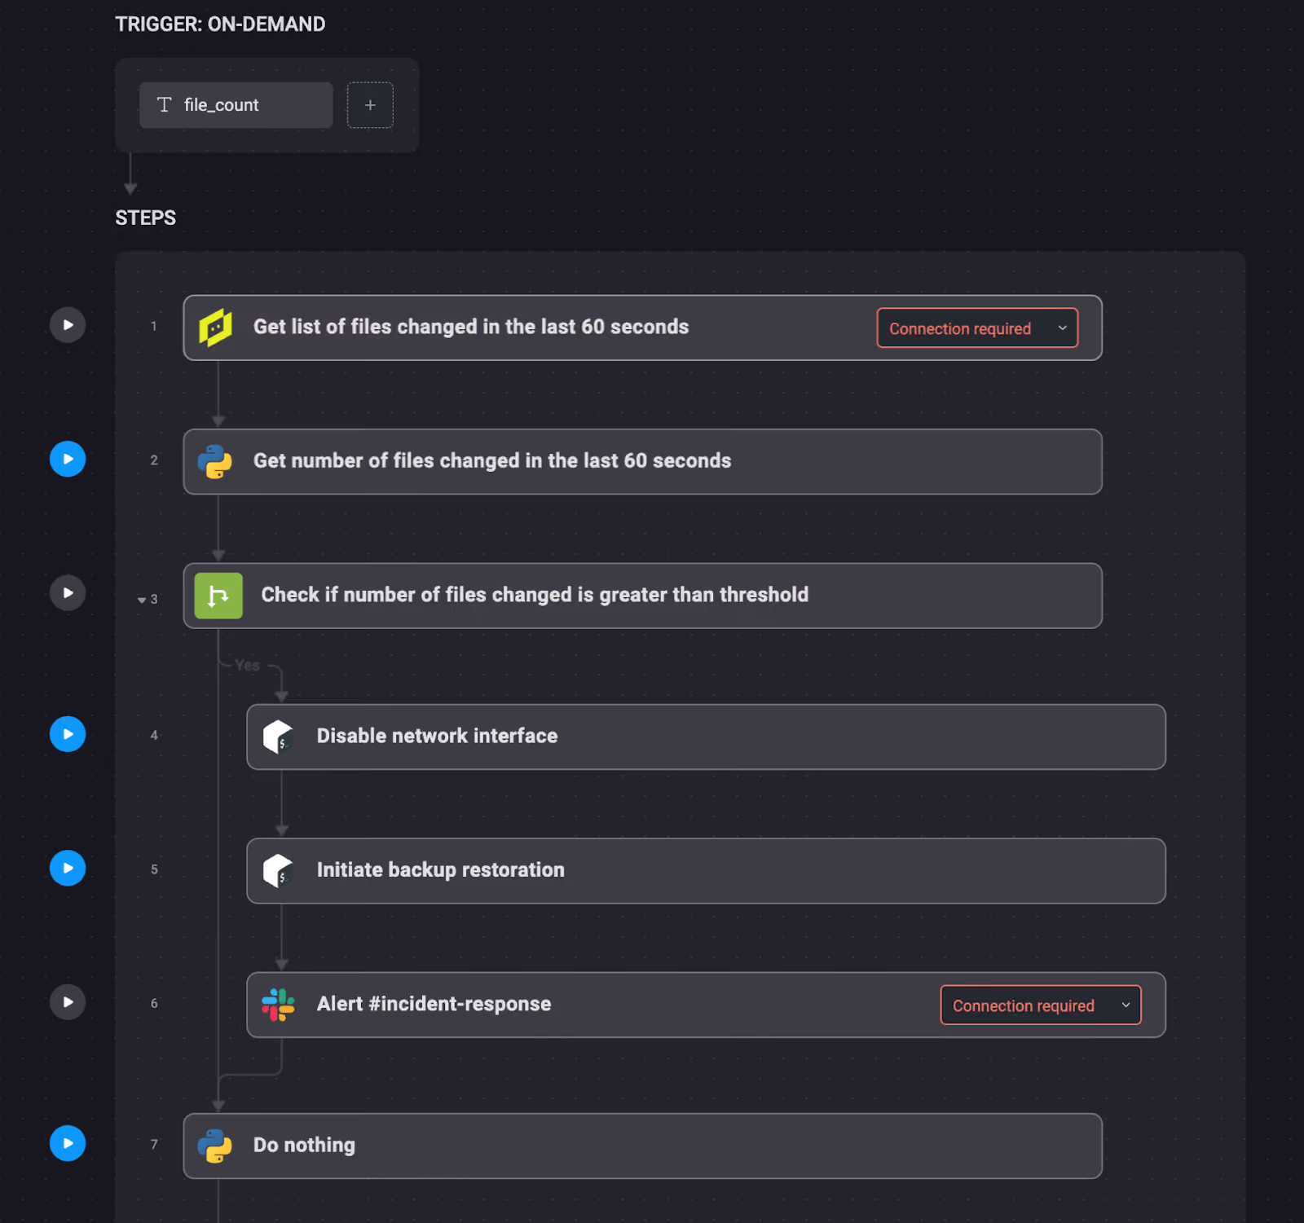Image resolution: width=1304 pixels, height=1223 pixels.
Task: Run step 3 conditional check play button
Action: tap(68, 592)
